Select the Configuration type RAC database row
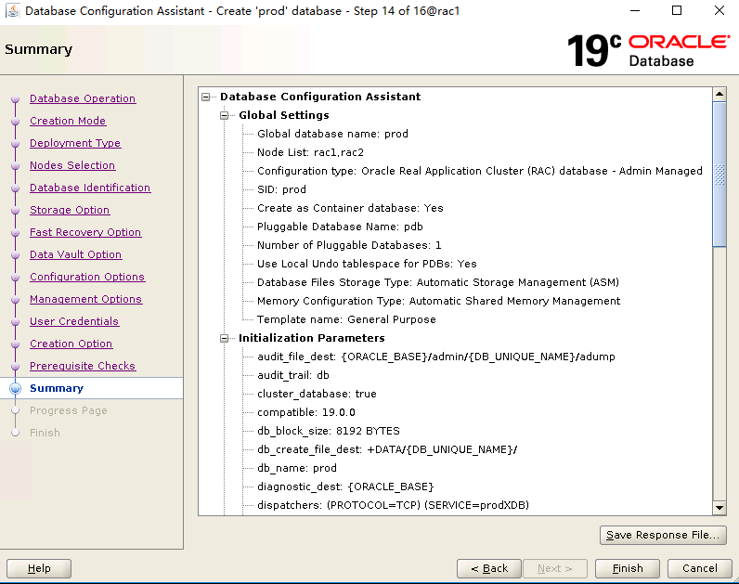 click(480, 171)
